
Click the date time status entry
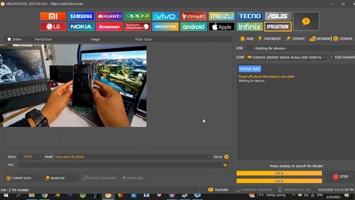(336, 189)
